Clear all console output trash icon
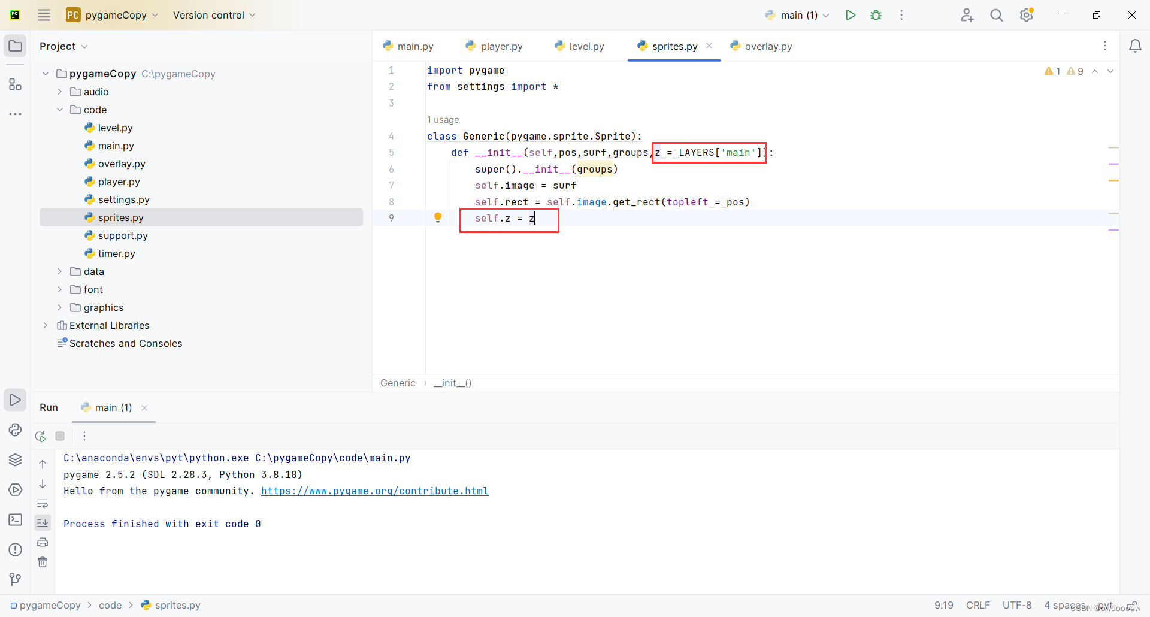Viewport: 1150px width, 617px height. click(43, 562)
